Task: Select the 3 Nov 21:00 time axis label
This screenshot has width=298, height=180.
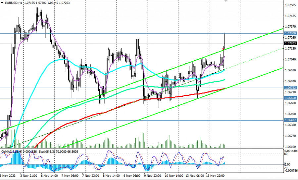Action: point(29,176)
